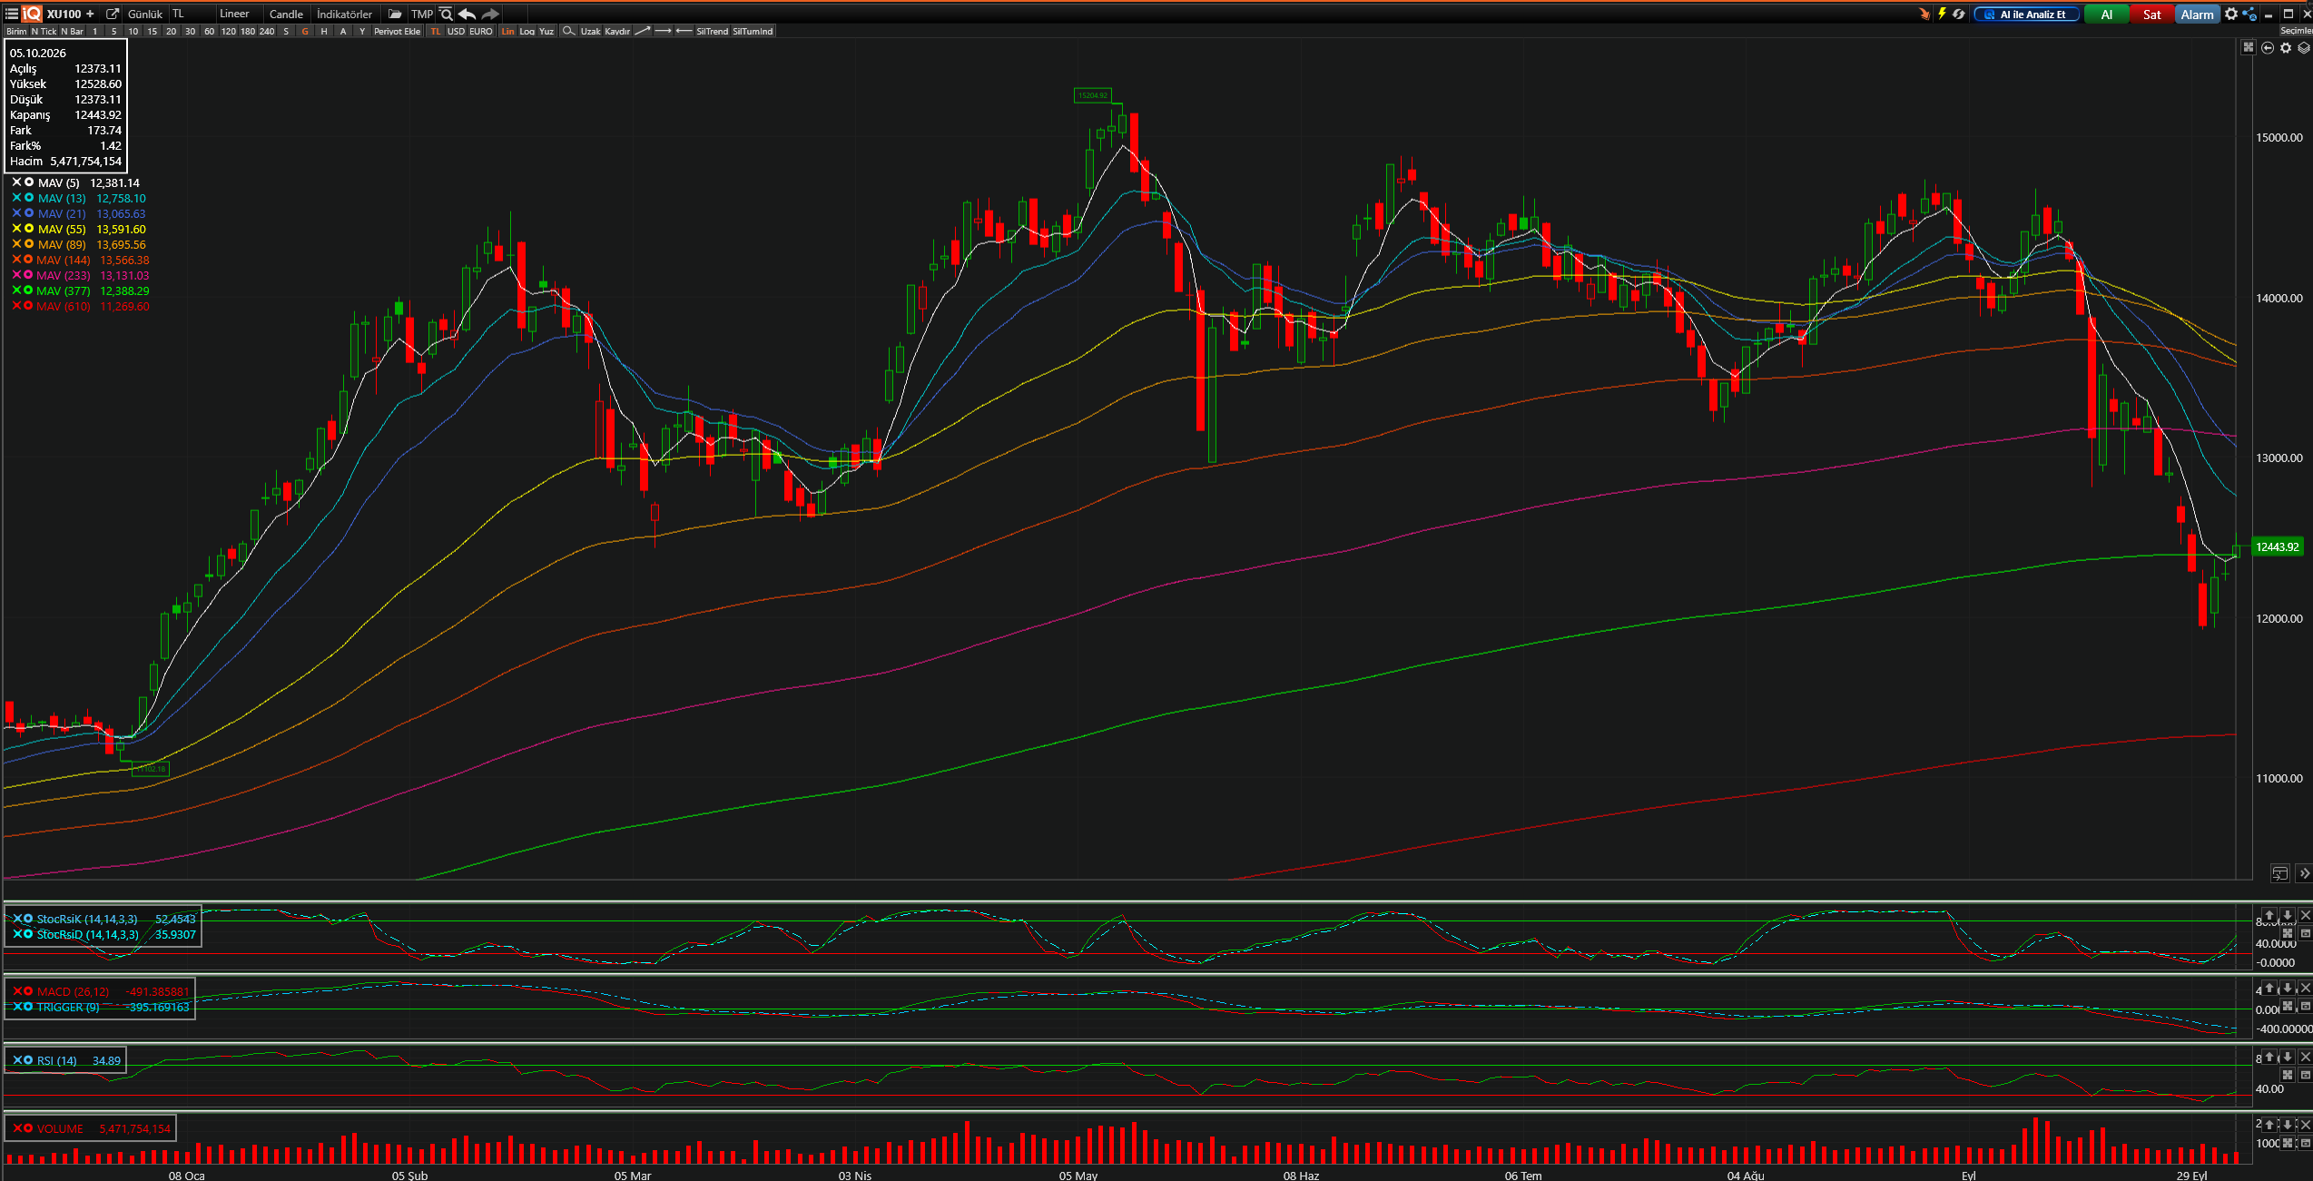Click the plus icon next to XU100
The height and width of the screenshot is (1181, 2313).
(x=90, y=14)
